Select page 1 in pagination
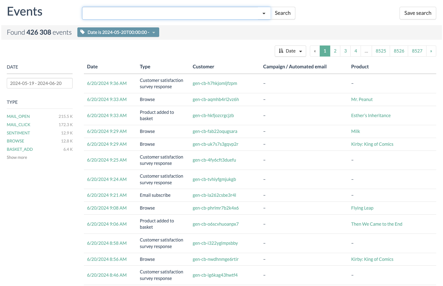This screenshot has width=443, height=286. (x=325, y=51)
